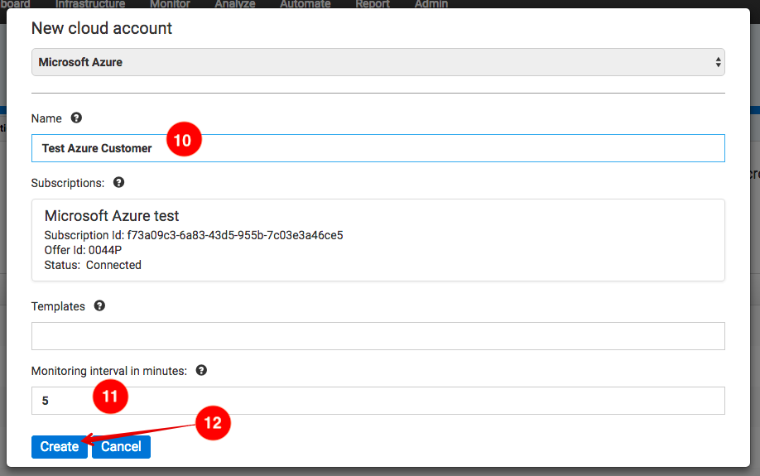This screenshot has width=760, height=476.
Task: Open the Analyze menu in the top bar
Action: (x=235, y=4)
